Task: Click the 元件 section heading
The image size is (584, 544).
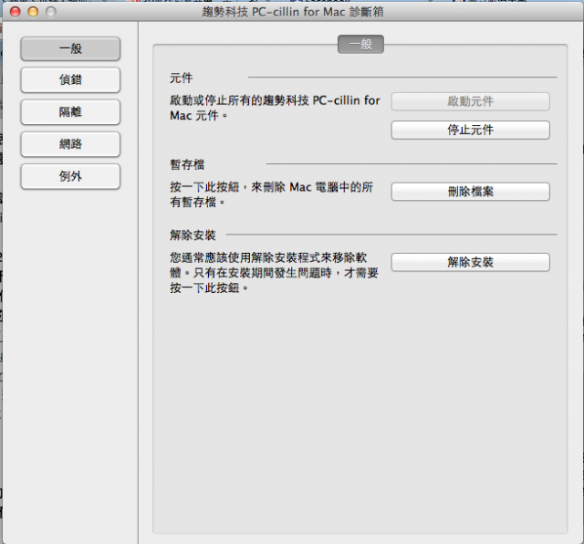Action: (x=182, y=78)
